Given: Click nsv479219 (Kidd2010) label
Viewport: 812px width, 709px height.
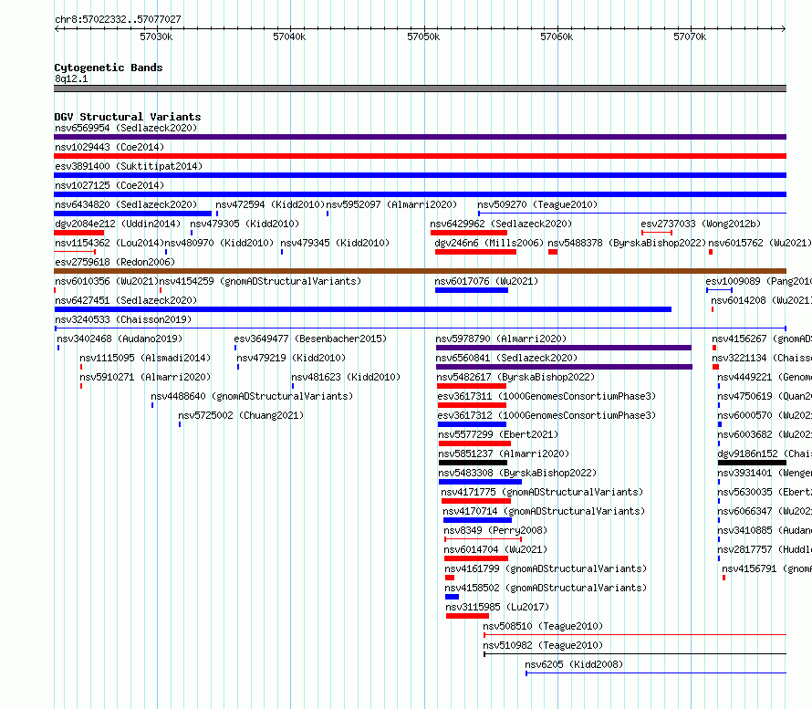Looking at the screenshot, I should coord(290,358).
